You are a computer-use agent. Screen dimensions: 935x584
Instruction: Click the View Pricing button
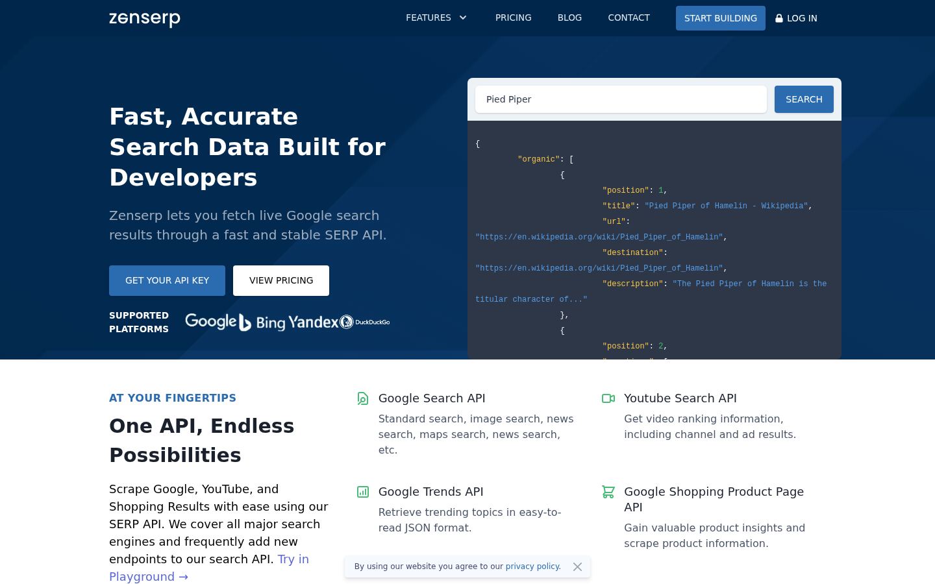[281, 280]
